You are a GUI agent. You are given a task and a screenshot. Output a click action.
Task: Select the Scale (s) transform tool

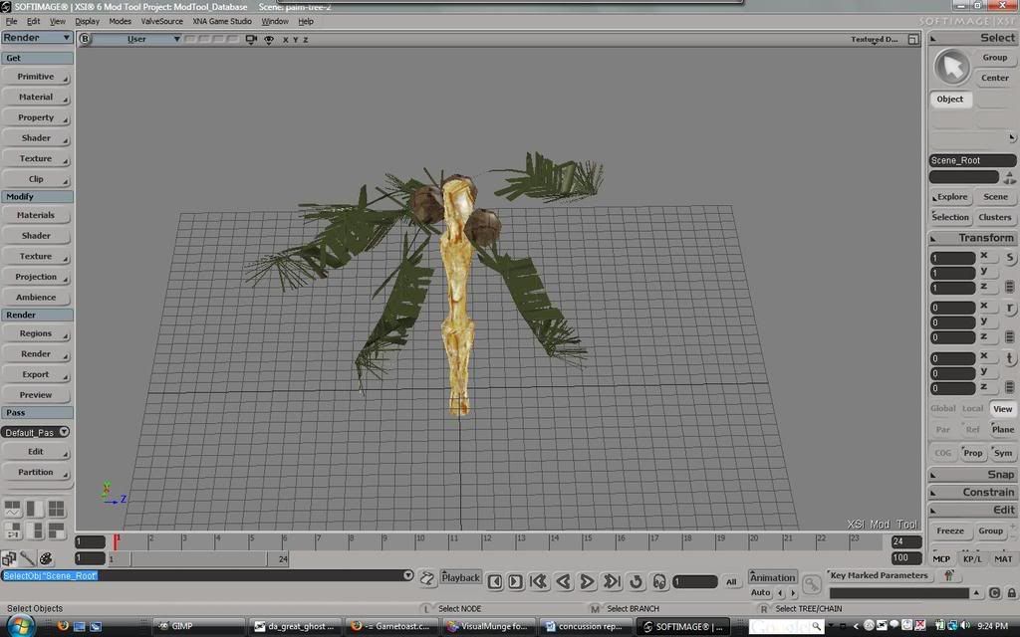[x=1010, y=258]
